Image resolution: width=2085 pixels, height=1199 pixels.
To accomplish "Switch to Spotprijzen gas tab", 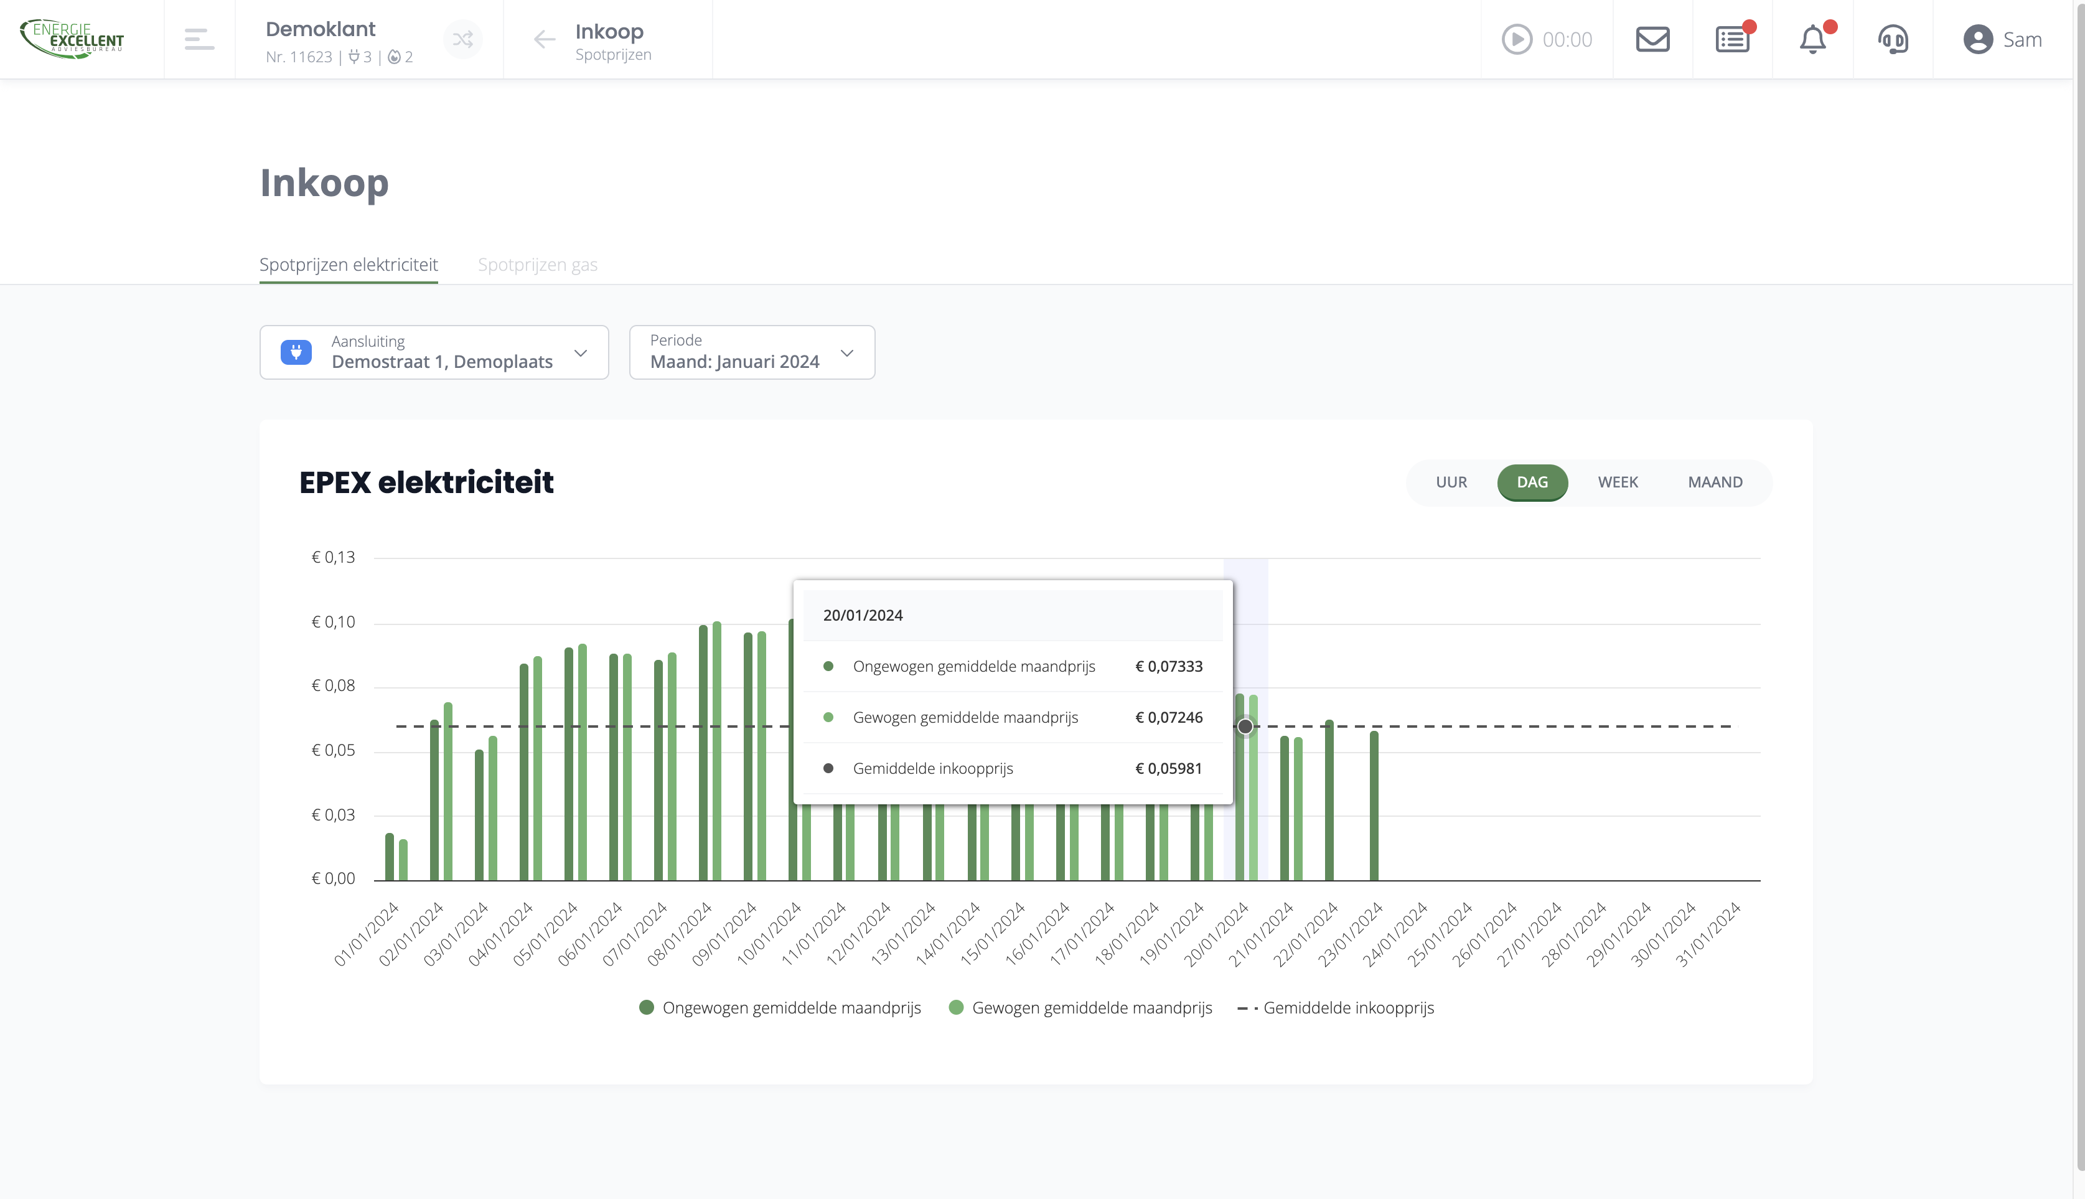I will [538, 265].
